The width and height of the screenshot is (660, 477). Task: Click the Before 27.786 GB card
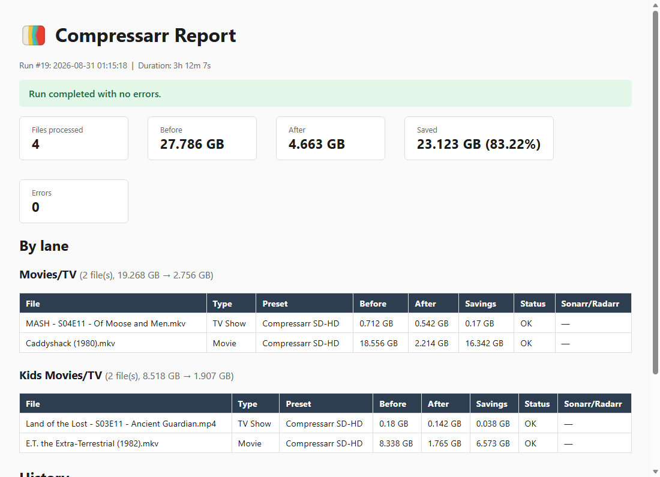tap(202, 138)
